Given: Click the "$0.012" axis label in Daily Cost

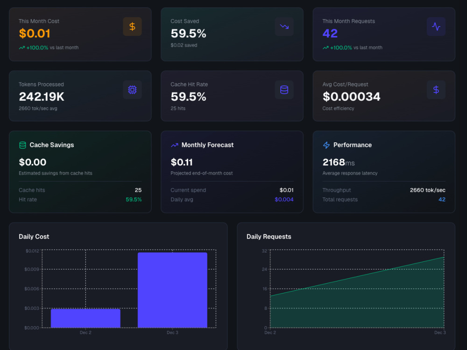Looking at the screenshot, I should pos(32,251).
